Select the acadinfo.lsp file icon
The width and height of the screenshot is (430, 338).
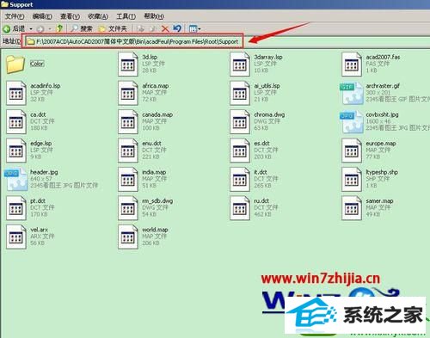[16, 93]
